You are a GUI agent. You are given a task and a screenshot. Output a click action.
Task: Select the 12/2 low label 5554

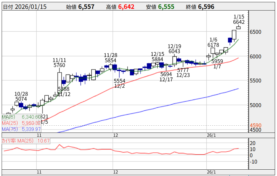pyautogui.click(x=119, y=81)
